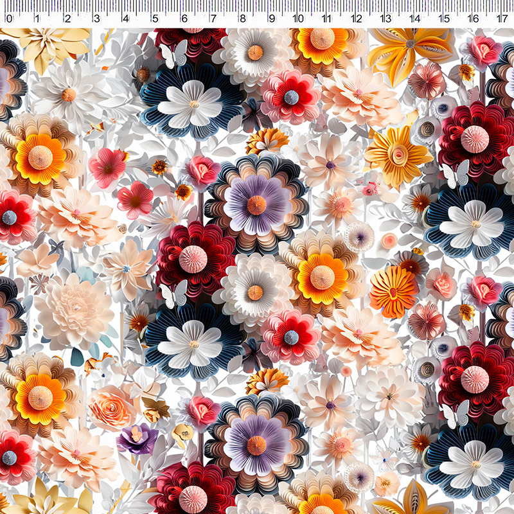Click the ruler number 16
This screenshot has height=514, width=514.
click(x=474, y=19)
